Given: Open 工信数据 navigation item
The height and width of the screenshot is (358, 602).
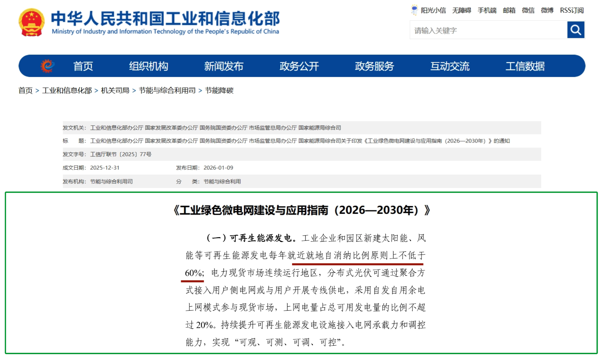Looking at the screenshot, I should (525, 66).
